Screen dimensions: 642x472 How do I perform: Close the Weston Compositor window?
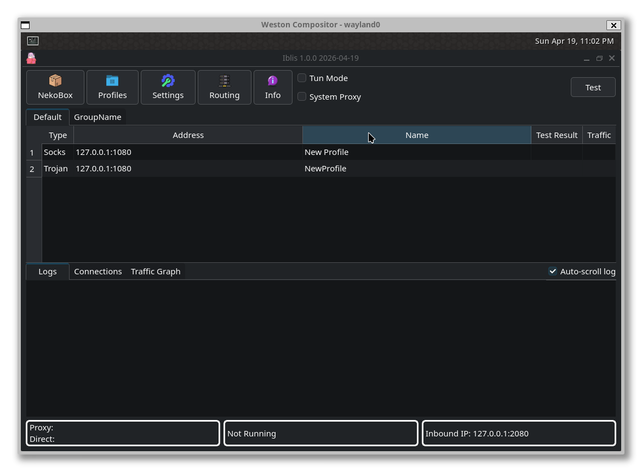click(614, 25)
